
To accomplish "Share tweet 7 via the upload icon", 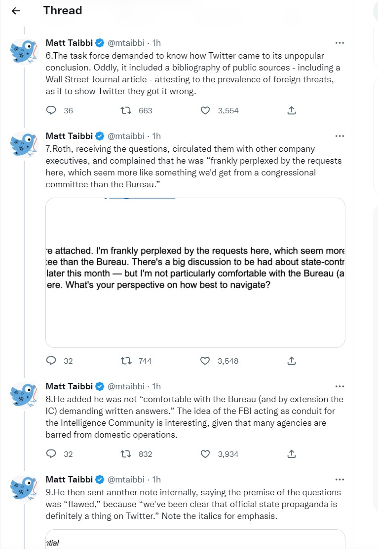I will pyautogui.click(x=291, y=361).
